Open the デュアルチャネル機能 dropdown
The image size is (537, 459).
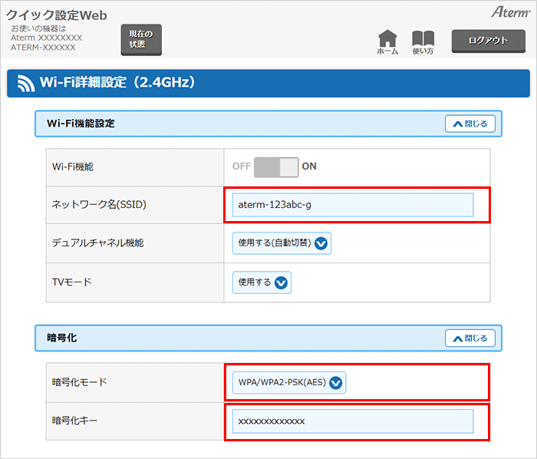282,243
